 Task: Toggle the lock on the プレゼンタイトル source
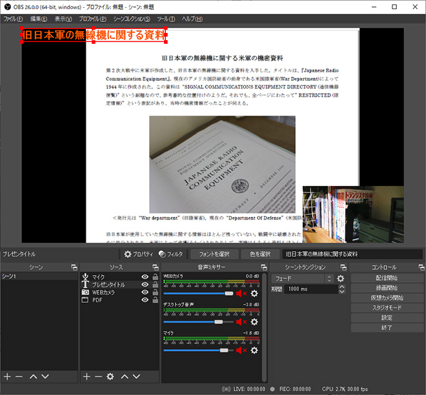click(x=155, y=285)
